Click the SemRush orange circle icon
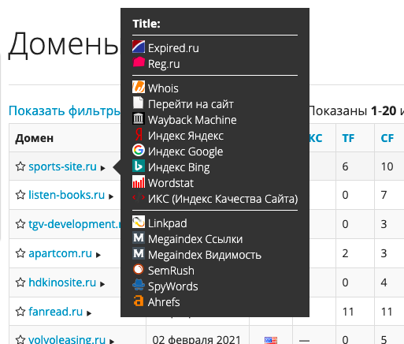 pos(139,269)
